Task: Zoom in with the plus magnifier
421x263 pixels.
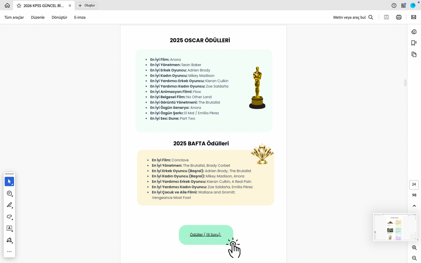Action: (414, 248)
